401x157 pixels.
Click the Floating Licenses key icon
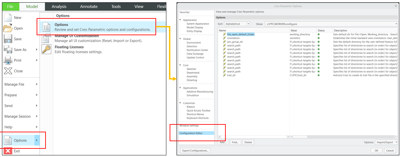[46, 49]
